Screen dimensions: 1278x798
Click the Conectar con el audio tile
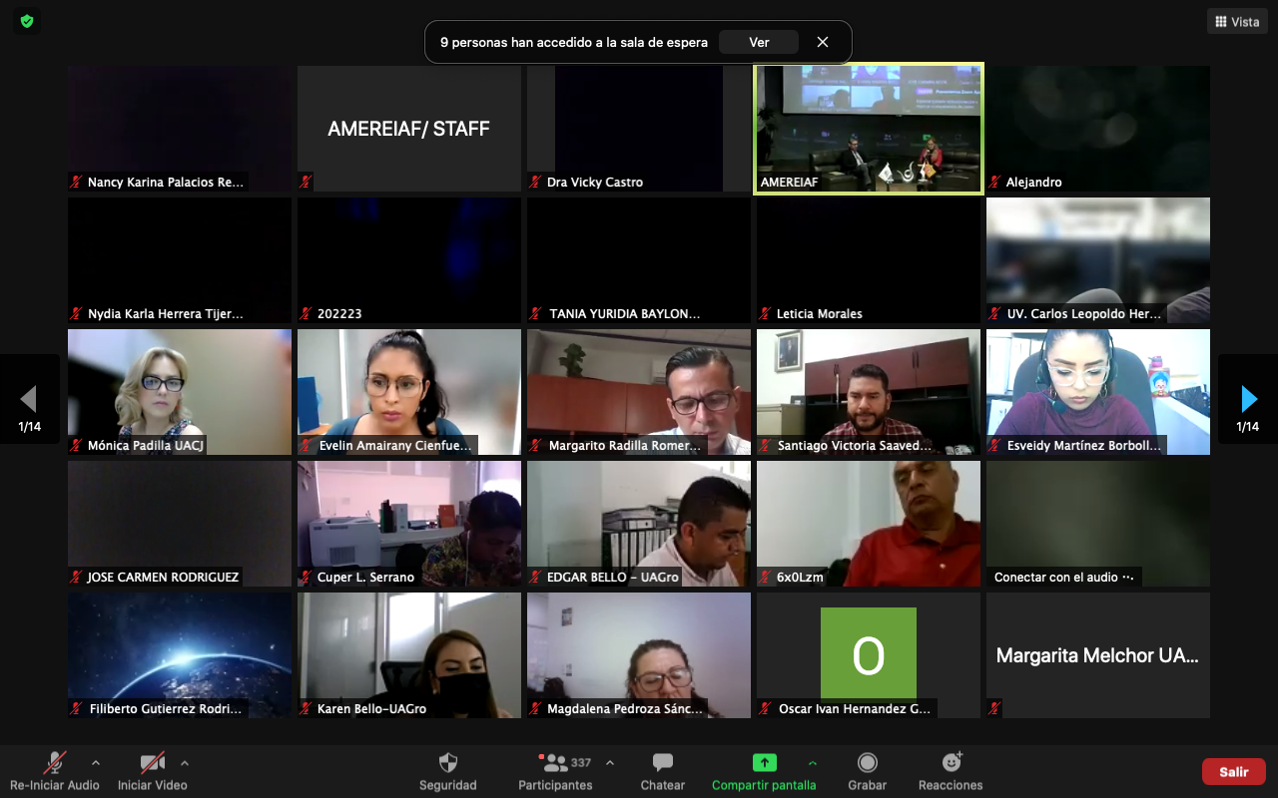click(x=1098, y=524)
